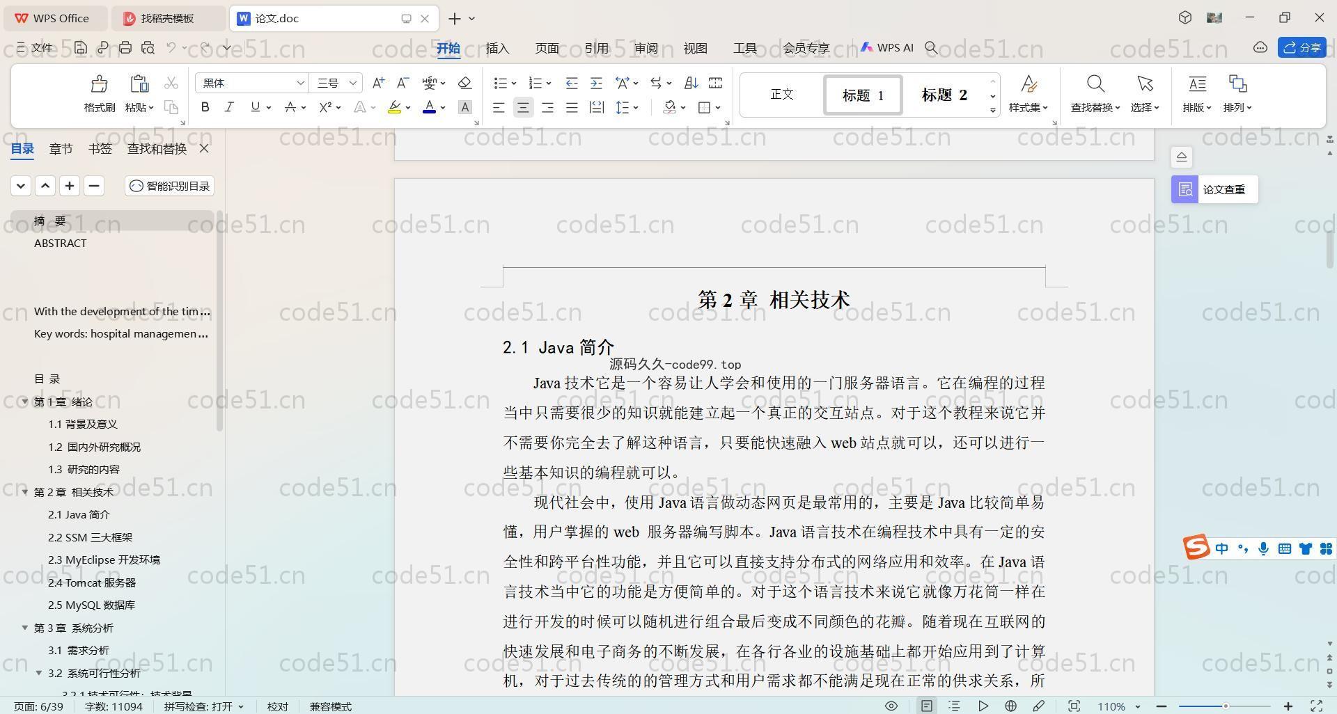Open the zoom 110% dropdown
The width and height of the screenshot is (1337, 714).
pos(1137,706)
